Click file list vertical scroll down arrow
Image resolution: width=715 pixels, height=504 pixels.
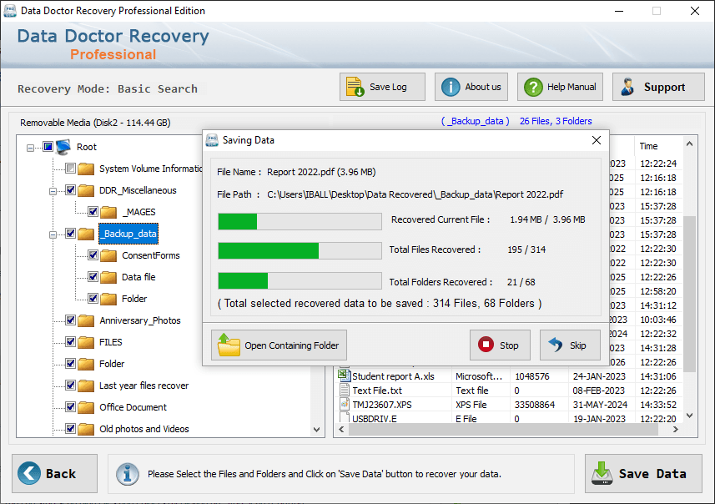click(x=689, y=415)
